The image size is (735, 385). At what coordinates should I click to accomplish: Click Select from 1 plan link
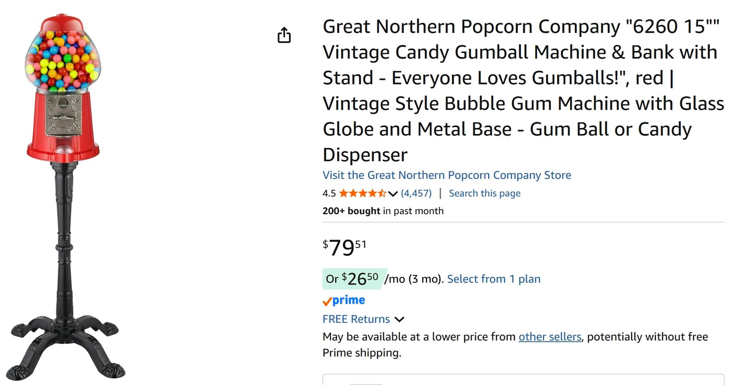tap(493, 279)
